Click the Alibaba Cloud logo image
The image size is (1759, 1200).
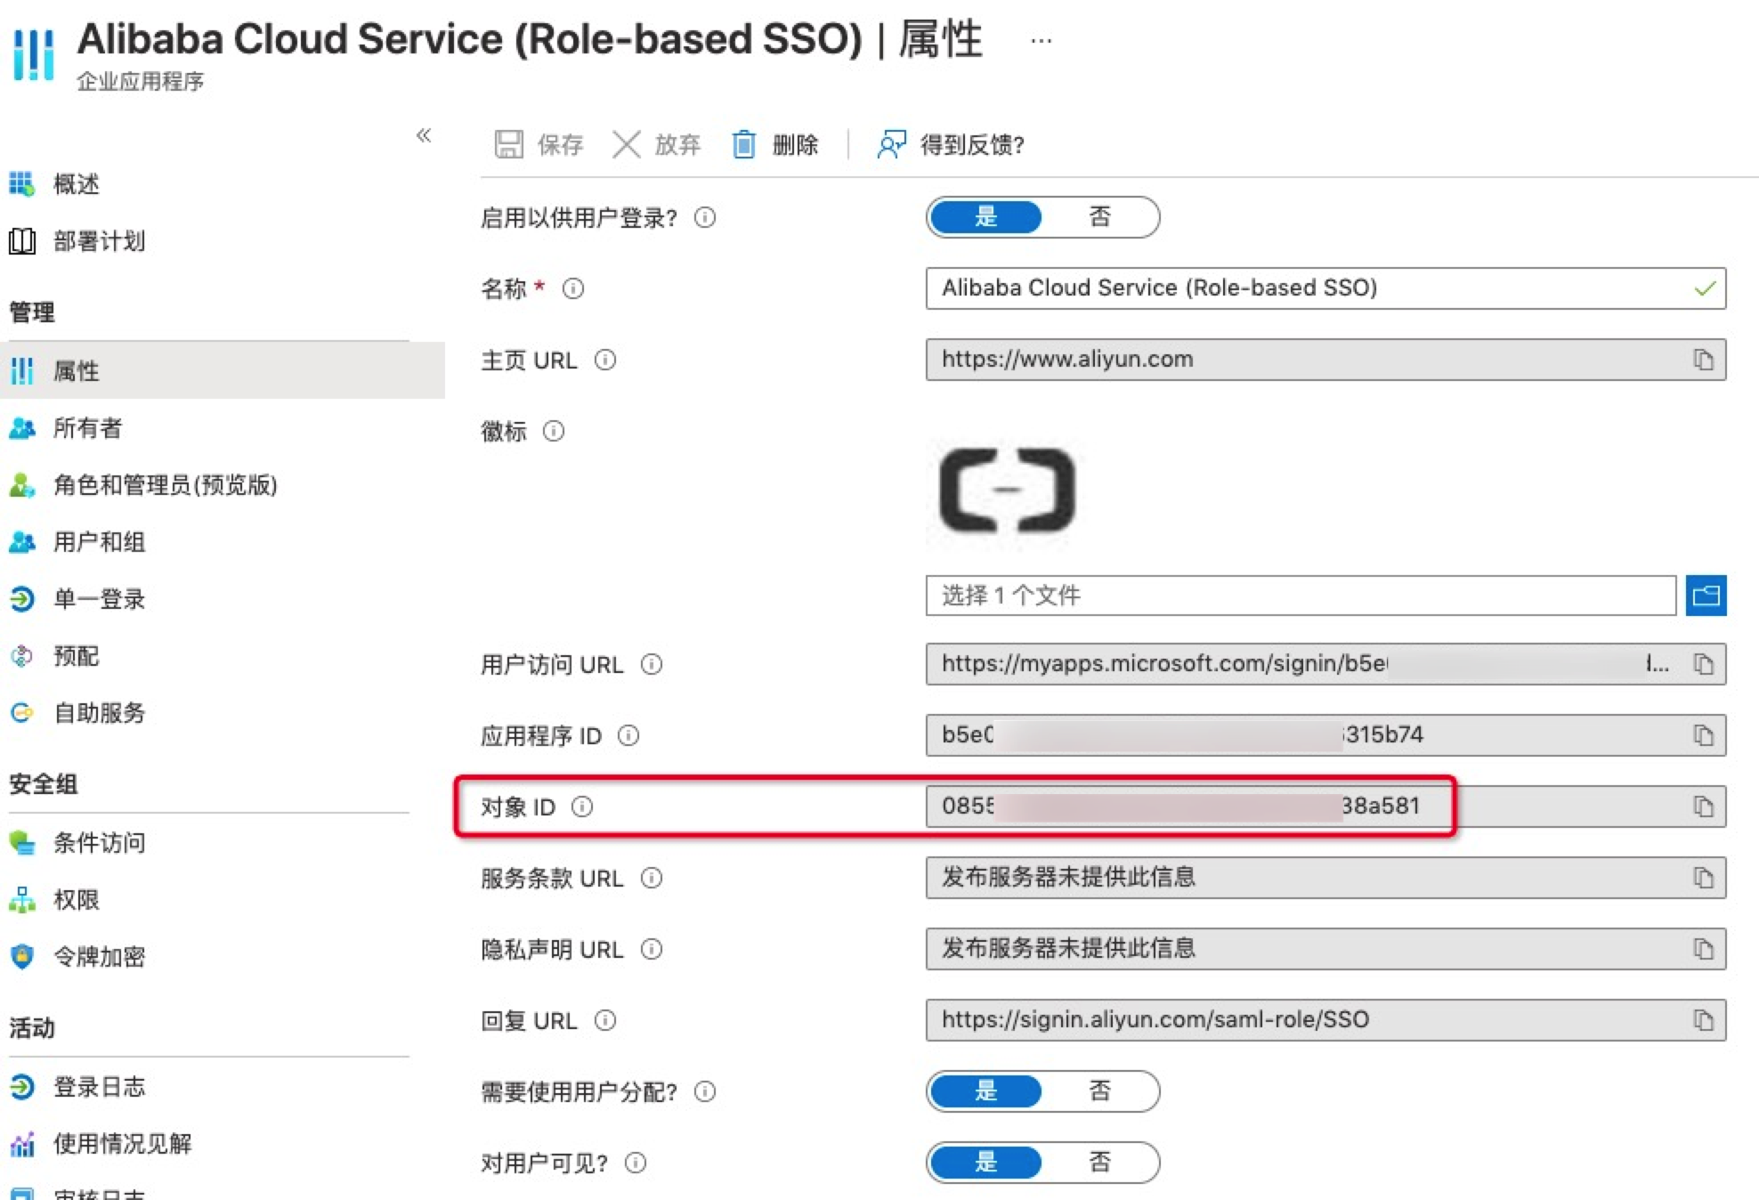(1007, 491)
